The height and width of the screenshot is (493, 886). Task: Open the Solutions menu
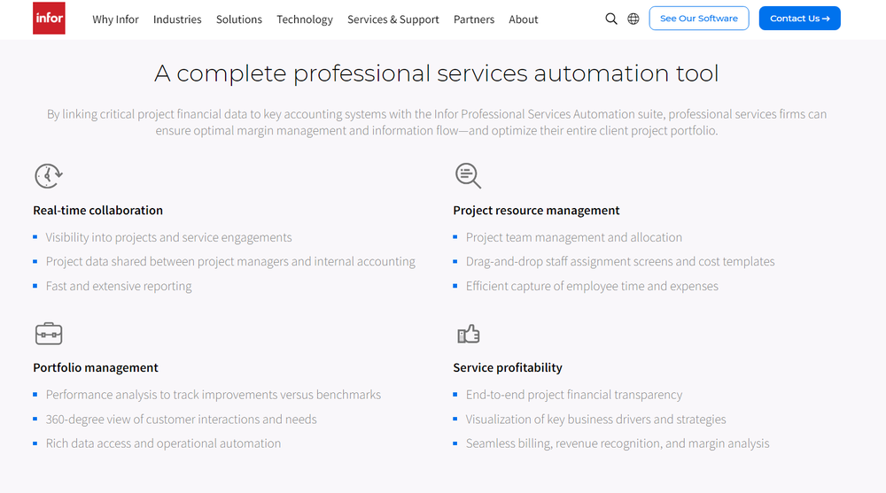(x=239, y=19)
